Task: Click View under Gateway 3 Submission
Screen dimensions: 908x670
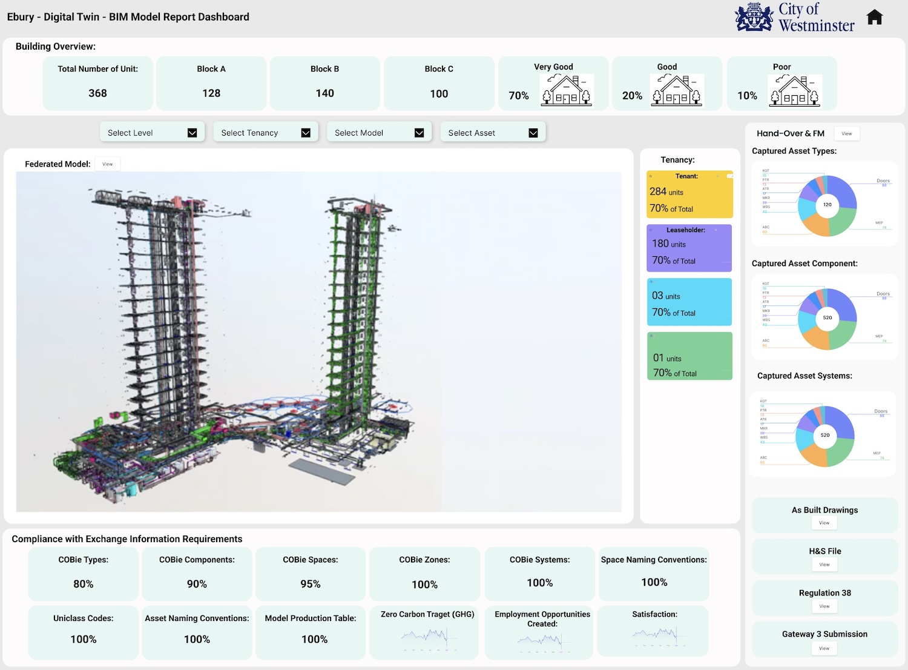Action: click(x=824, y=648)
